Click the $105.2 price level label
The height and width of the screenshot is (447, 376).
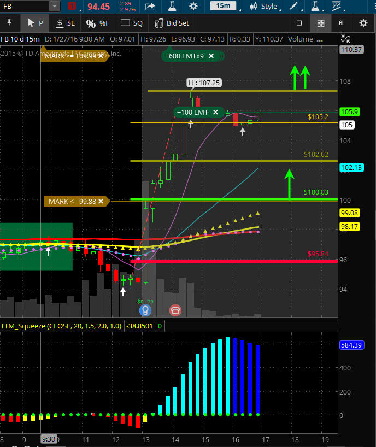[x=318, y=116]
